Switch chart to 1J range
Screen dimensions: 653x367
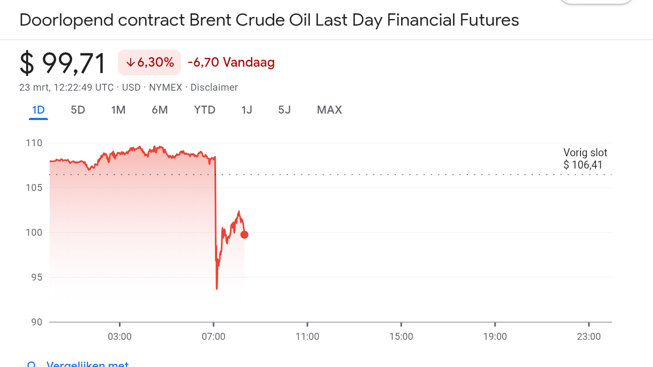pyautogui.click(x=246, y=110)
